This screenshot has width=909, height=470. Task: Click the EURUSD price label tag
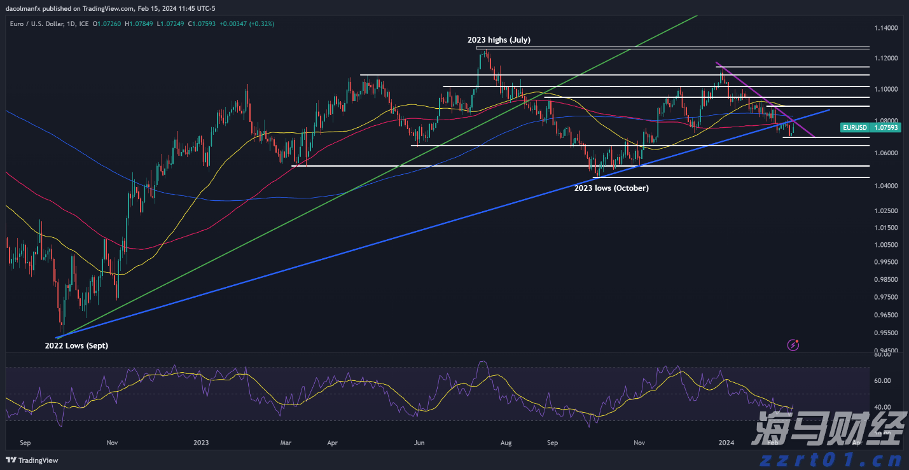coord(854,127)
